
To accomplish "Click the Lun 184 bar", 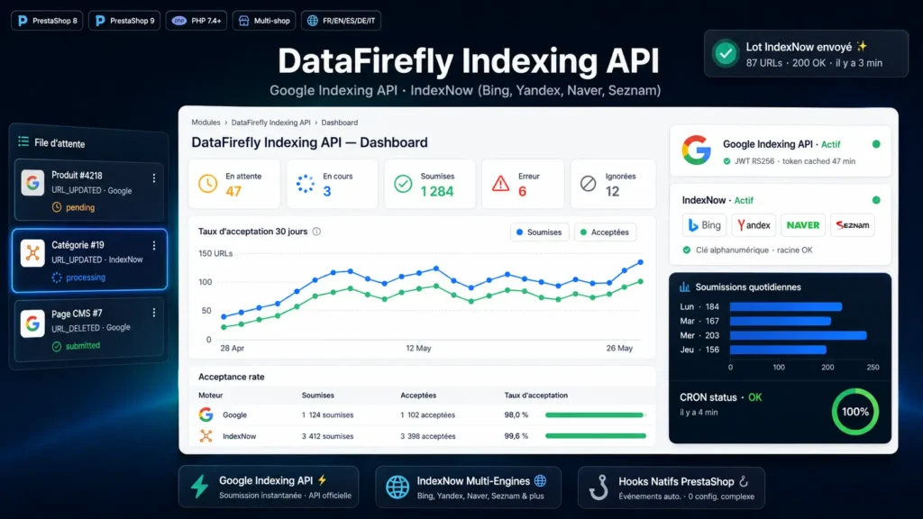I will coord(786,306).
